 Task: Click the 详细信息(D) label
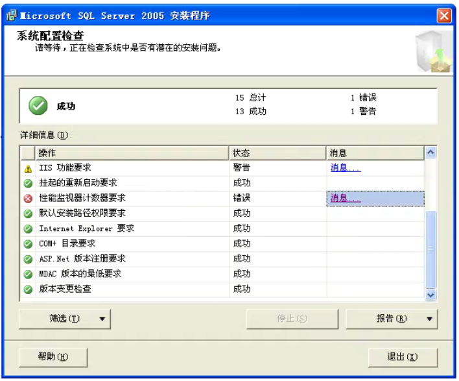(x=46, y=136)
